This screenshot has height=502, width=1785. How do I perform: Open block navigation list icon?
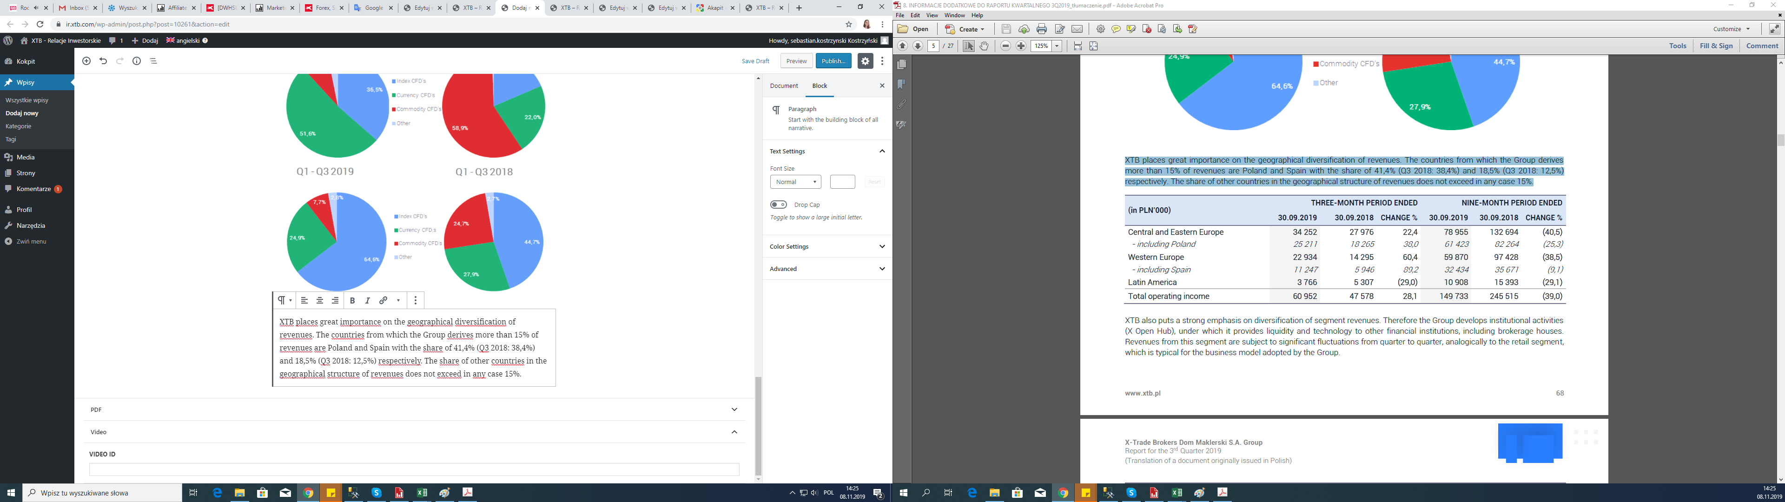(154, 61)
